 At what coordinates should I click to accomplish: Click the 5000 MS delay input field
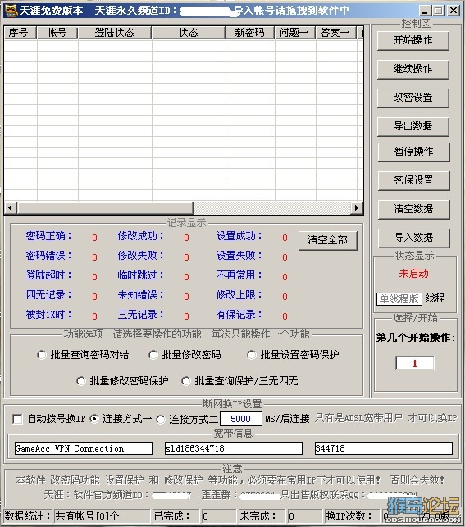point(241,419)
